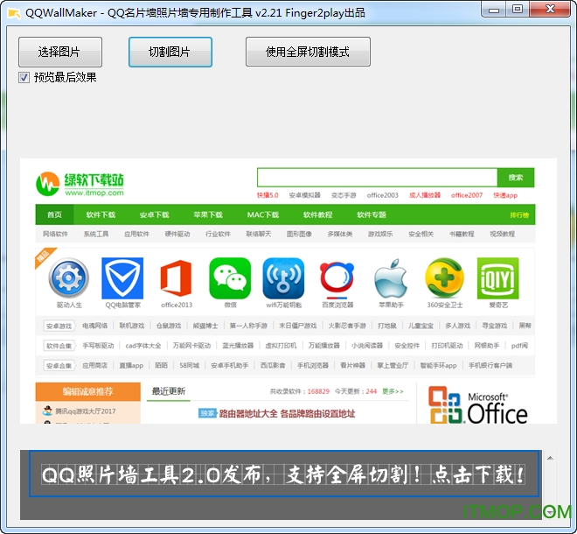The height and width of the screenshot is (534, 577).
Task: Click the 苹果助手 apple icon
Action: tap(391, 278)
